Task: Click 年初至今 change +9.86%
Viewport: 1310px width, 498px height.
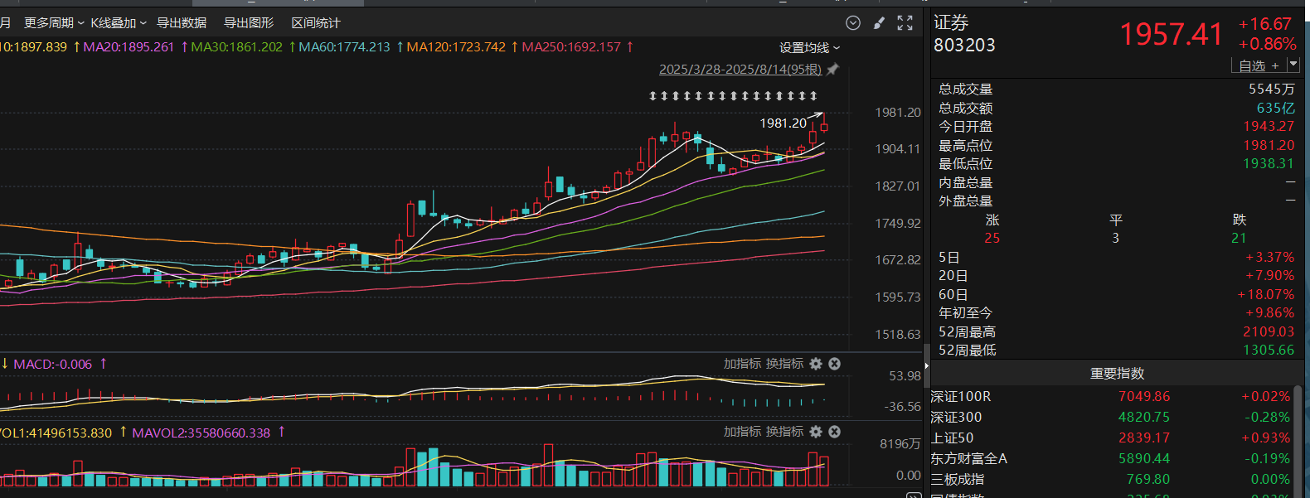Action: (x=1269, y=313)
